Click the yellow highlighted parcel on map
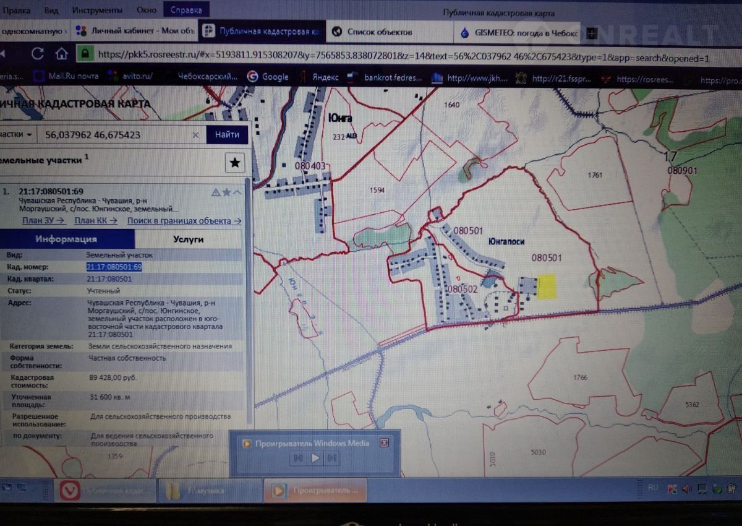 tap(547, 287)
